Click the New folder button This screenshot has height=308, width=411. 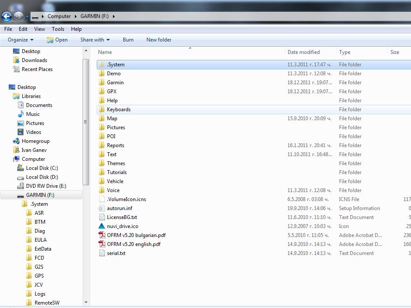click(158, 40)
